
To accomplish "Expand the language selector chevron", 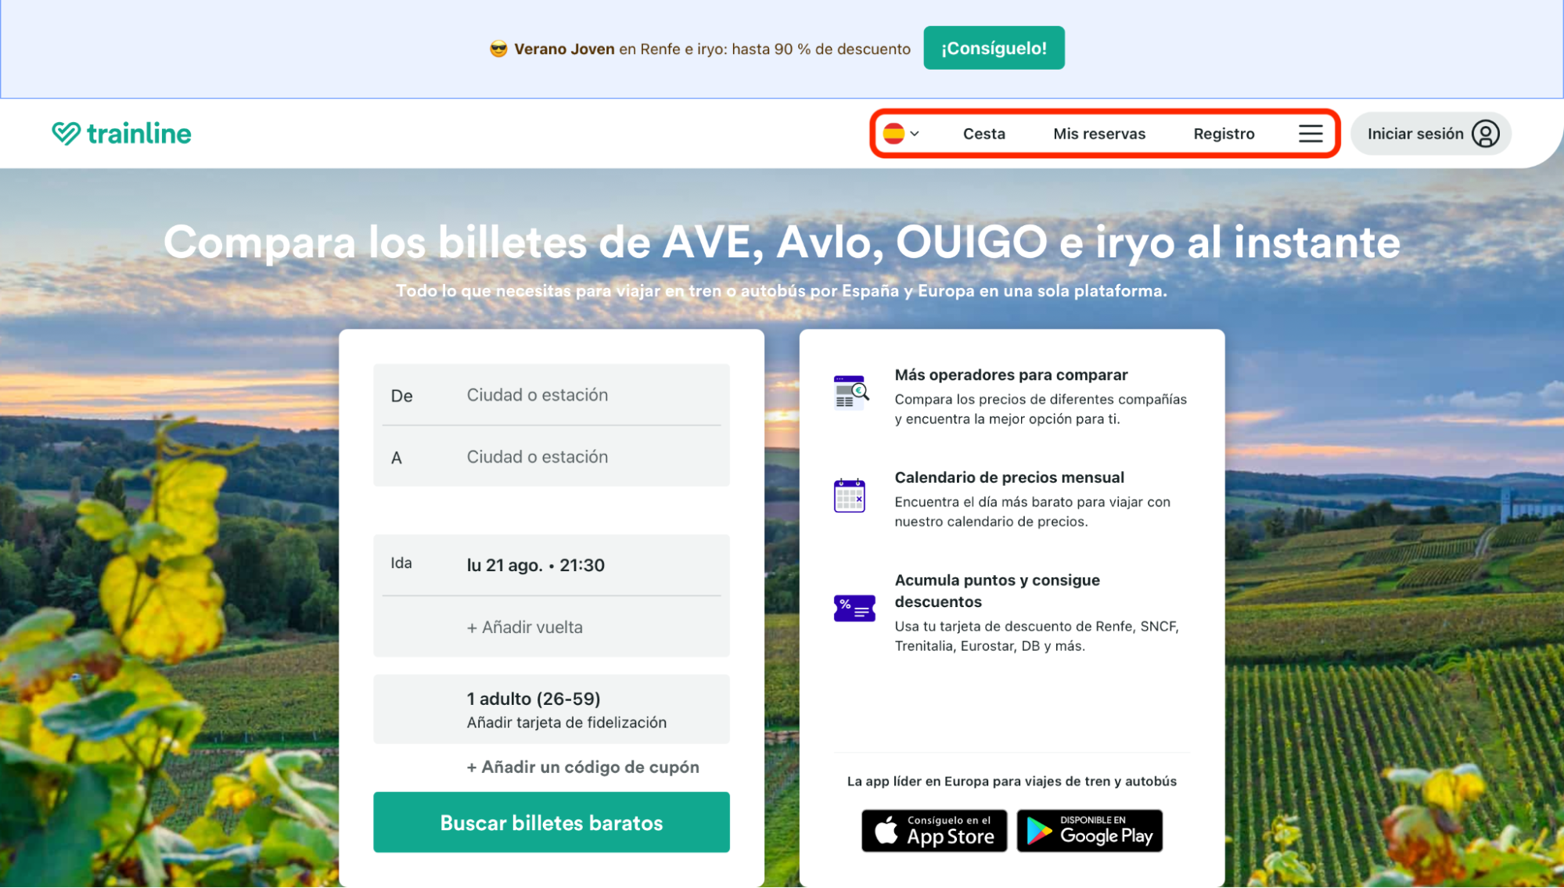I will click(x=915, y=134).
